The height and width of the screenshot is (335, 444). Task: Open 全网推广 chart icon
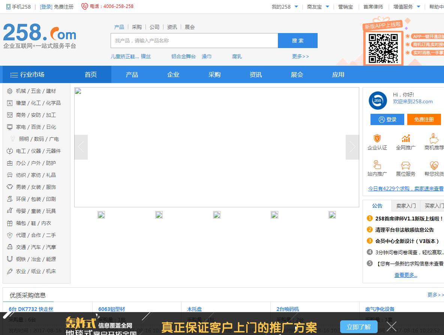click(406, 138)
